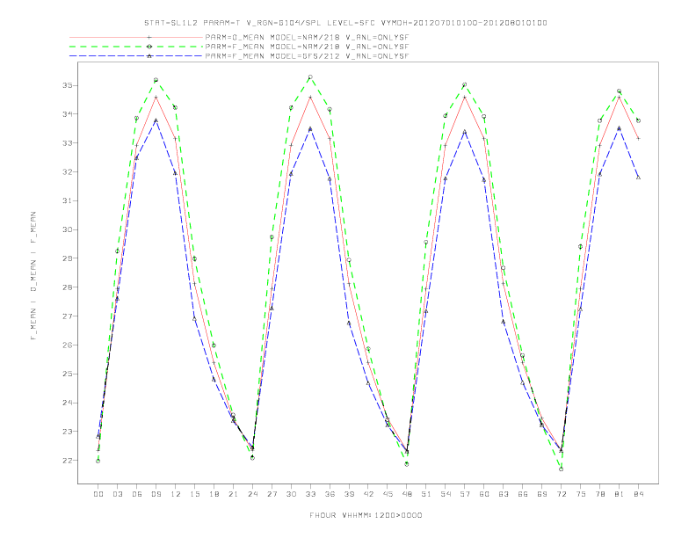
Task: Click x-axis tick label 57
Action: click(x=465, y=494)
